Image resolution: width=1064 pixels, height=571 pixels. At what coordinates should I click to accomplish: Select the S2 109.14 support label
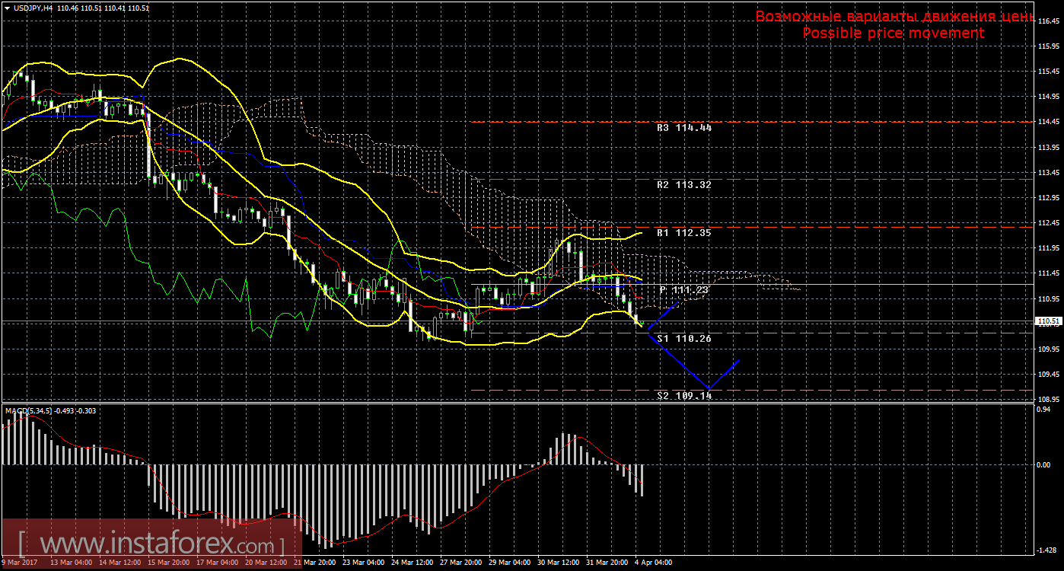point(683,396)
